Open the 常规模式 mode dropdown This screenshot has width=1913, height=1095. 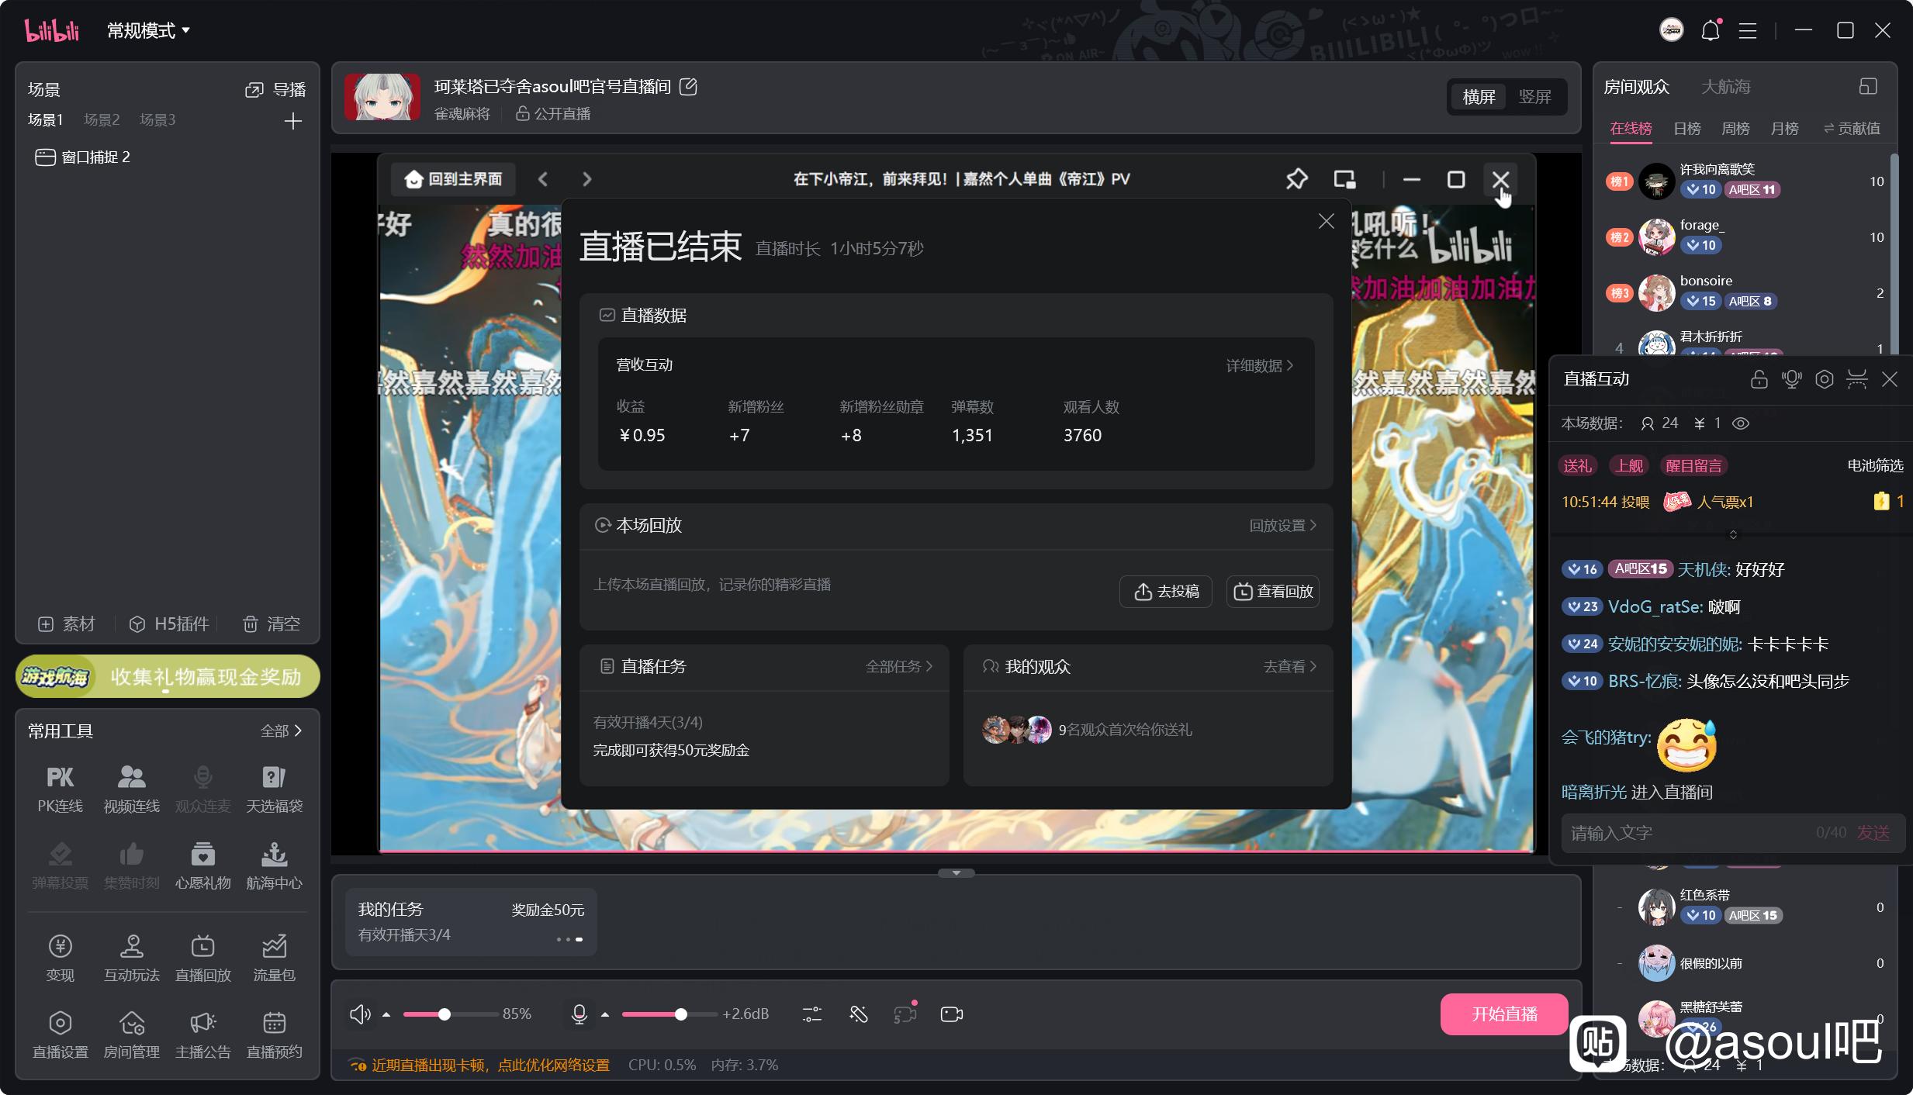pyautogui.click(x=148, y=31)
